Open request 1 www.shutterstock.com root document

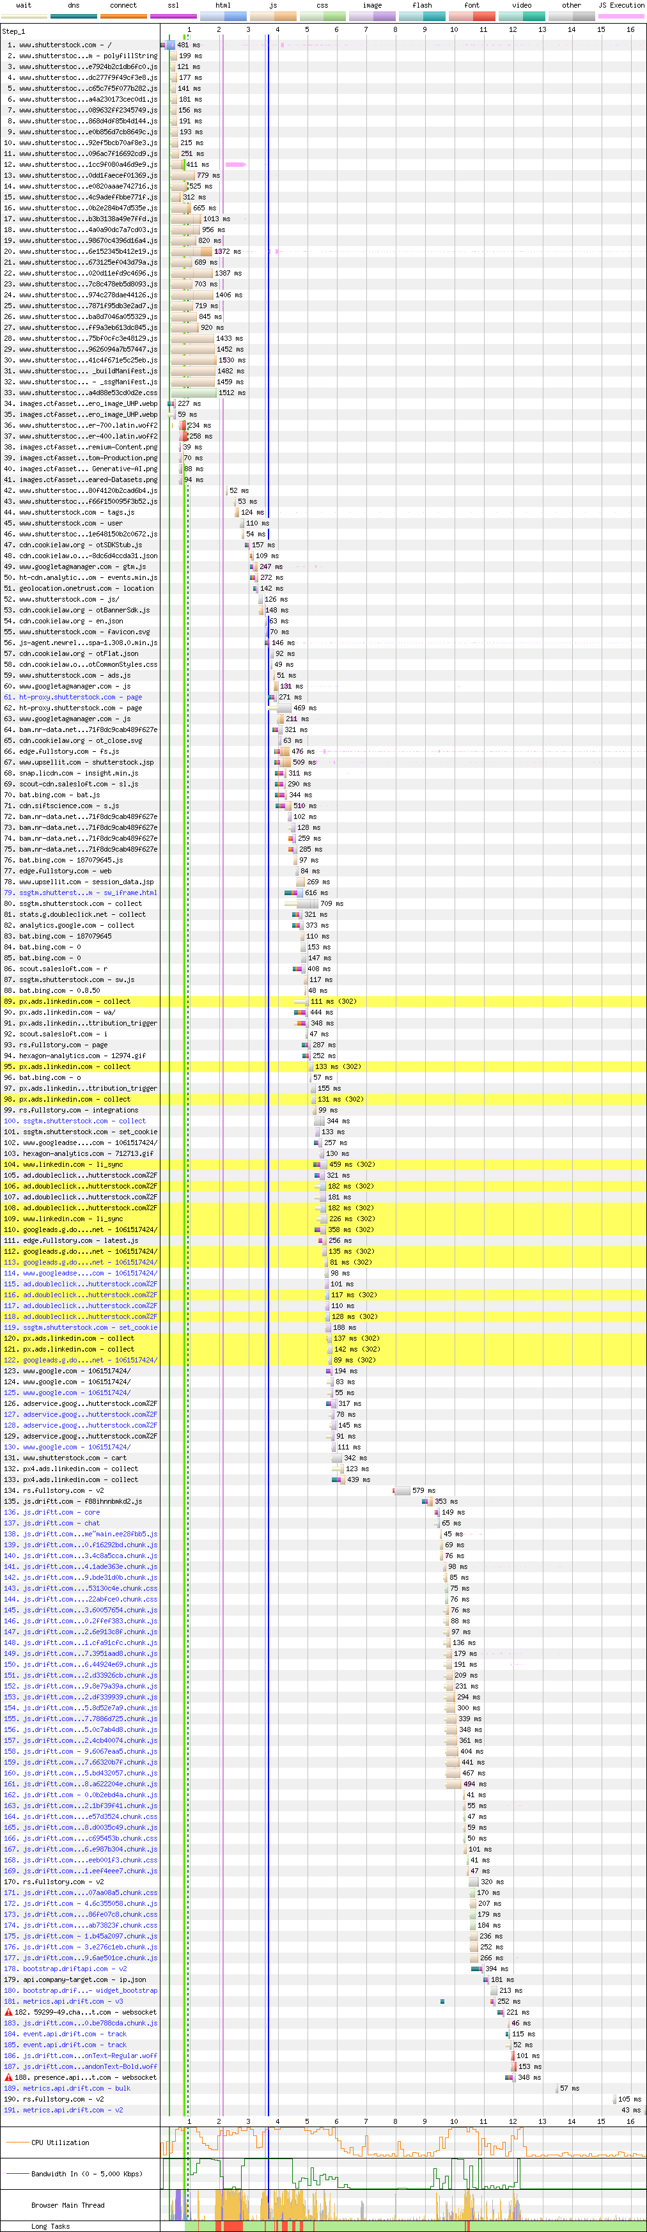tap(65, 45)
